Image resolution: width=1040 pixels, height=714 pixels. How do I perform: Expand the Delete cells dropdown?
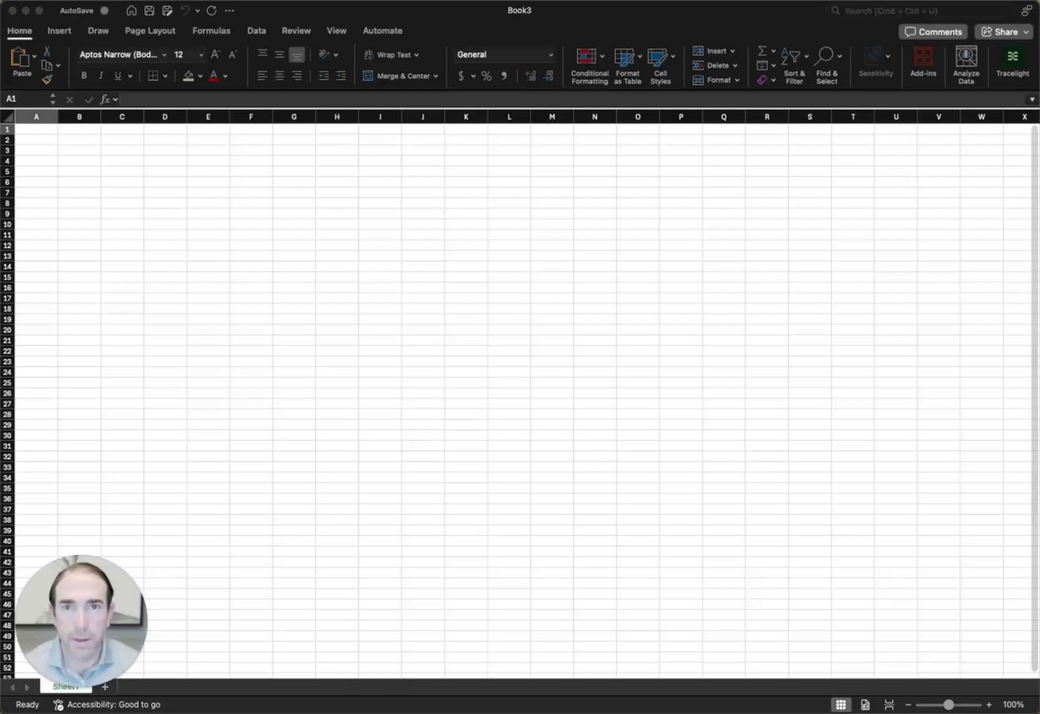(x=734, y=66)
